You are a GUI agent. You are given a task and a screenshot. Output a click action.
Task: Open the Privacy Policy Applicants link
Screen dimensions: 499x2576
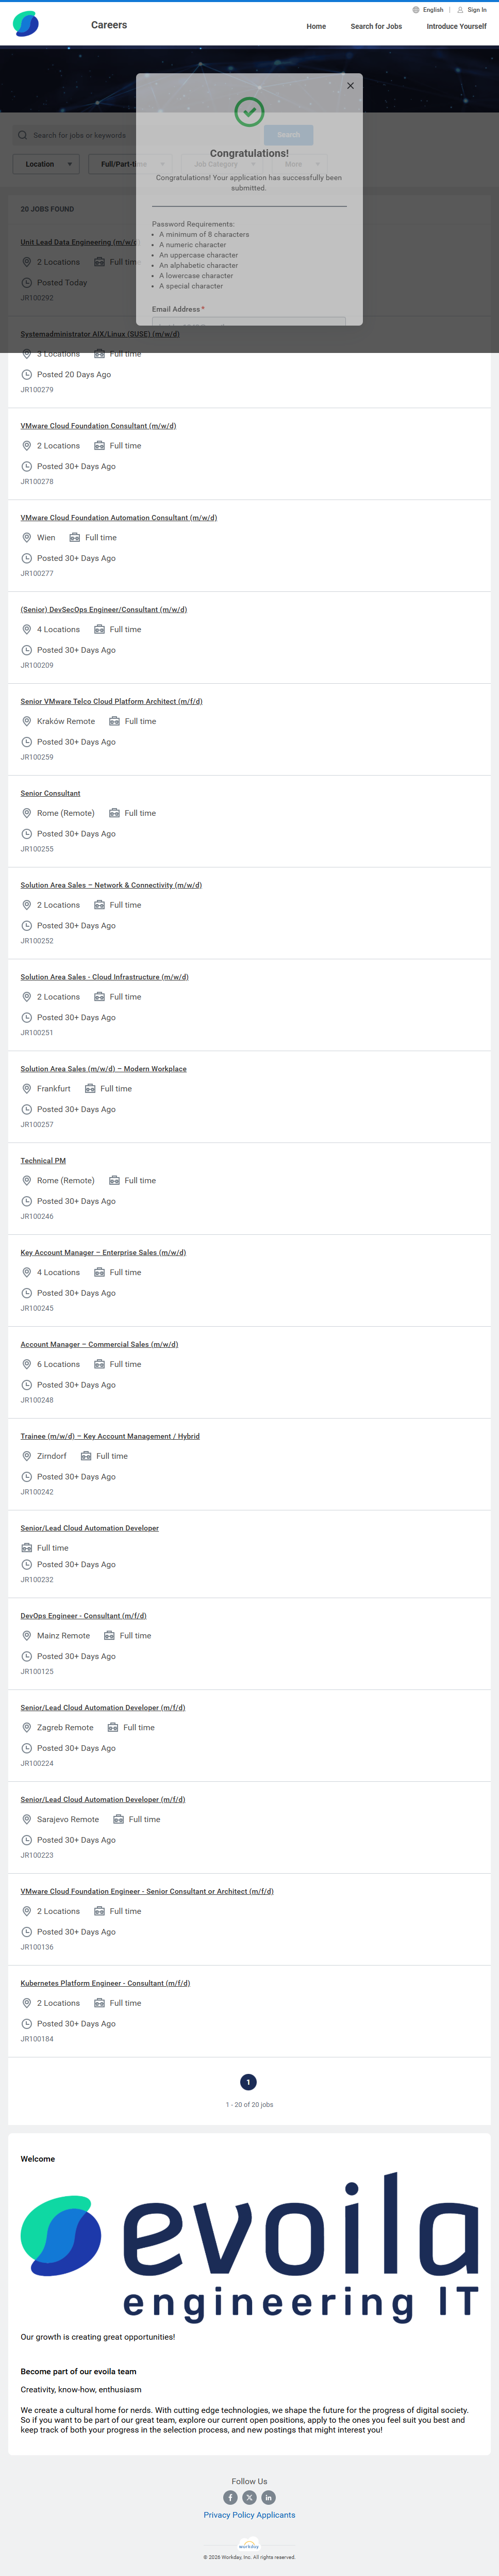coord(249,2515)
